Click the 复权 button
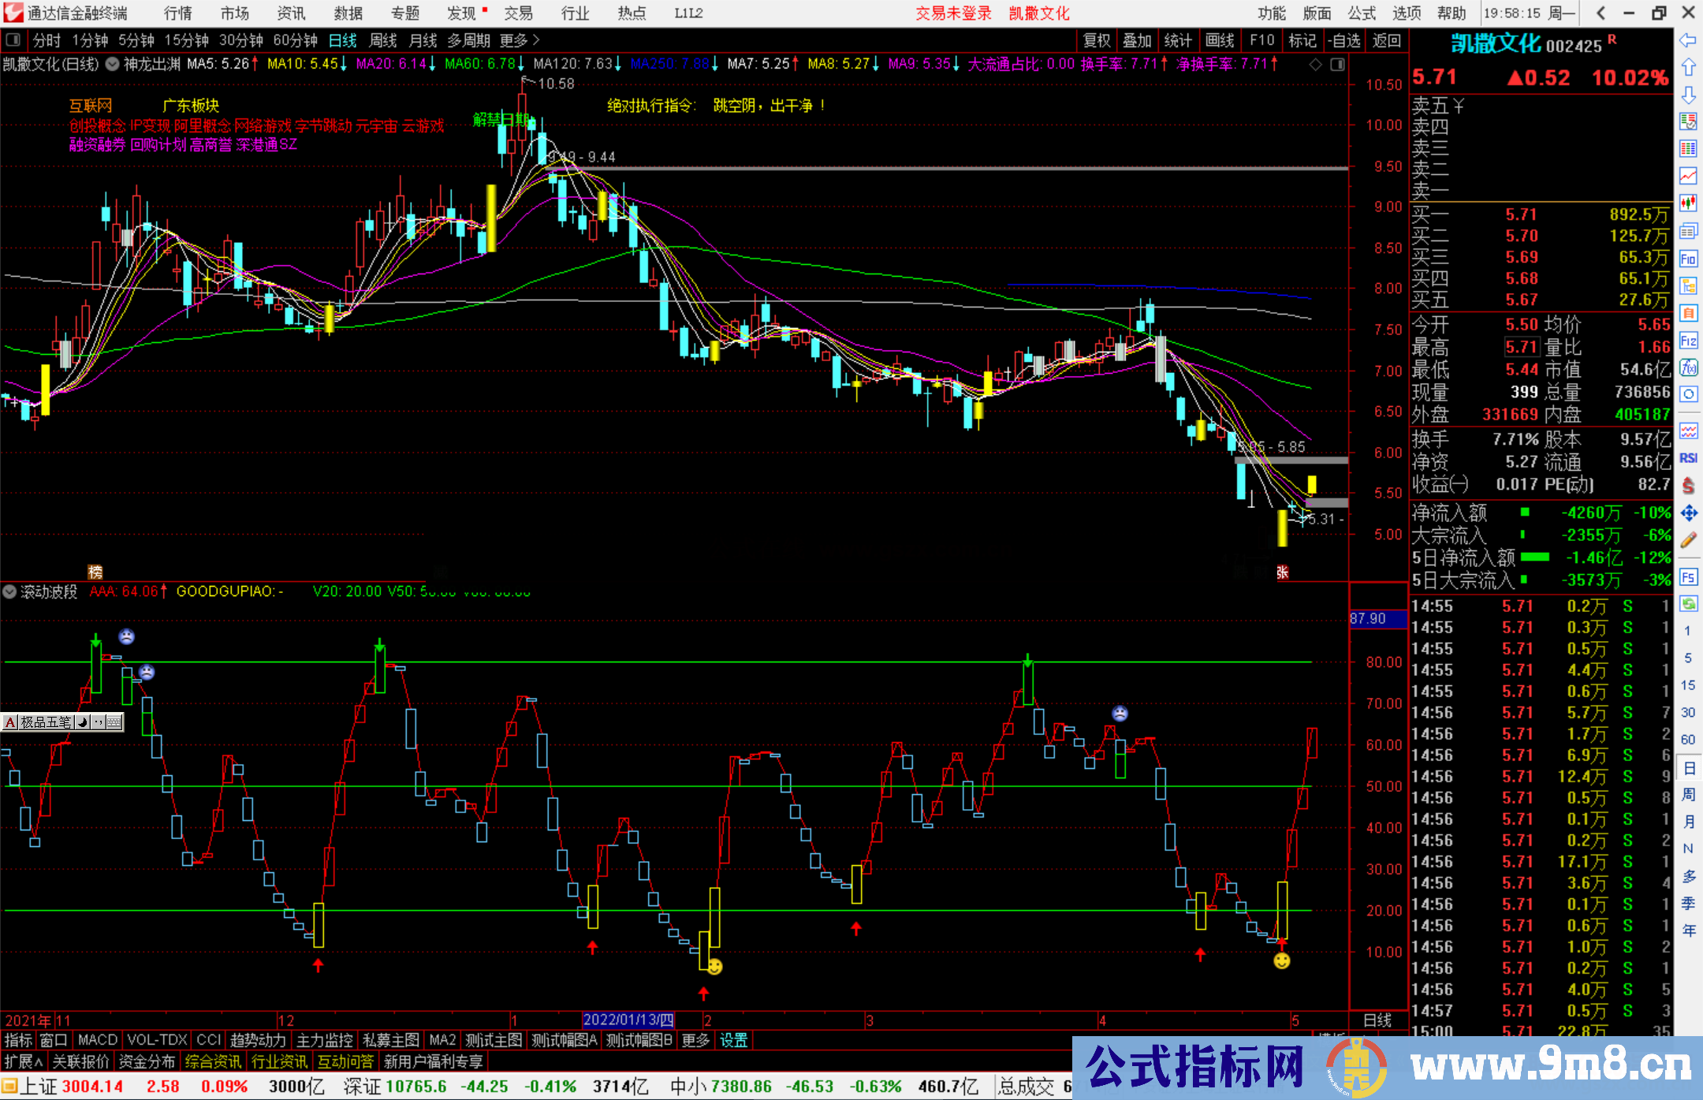 pyautogui.click(x=1097, y=40)
